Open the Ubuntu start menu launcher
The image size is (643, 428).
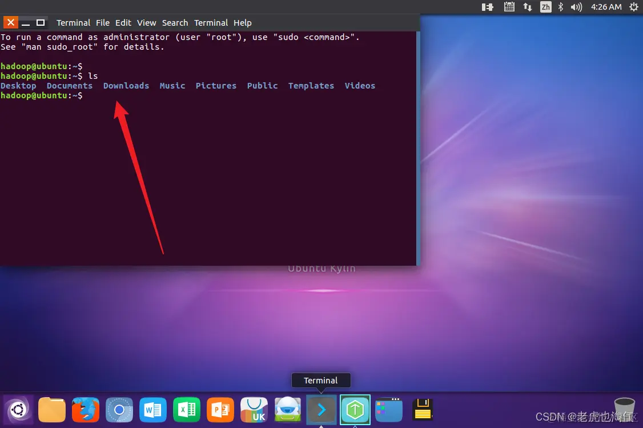[x=18, y=409]
